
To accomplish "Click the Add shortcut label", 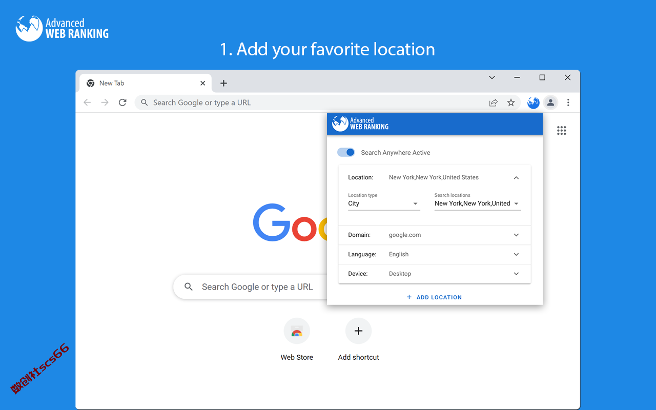I will point(358,357).
